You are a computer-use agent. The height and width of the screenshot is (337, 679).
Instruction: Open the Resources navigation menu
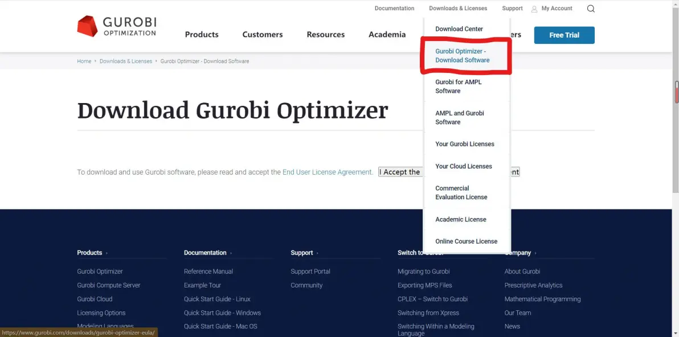326,35
